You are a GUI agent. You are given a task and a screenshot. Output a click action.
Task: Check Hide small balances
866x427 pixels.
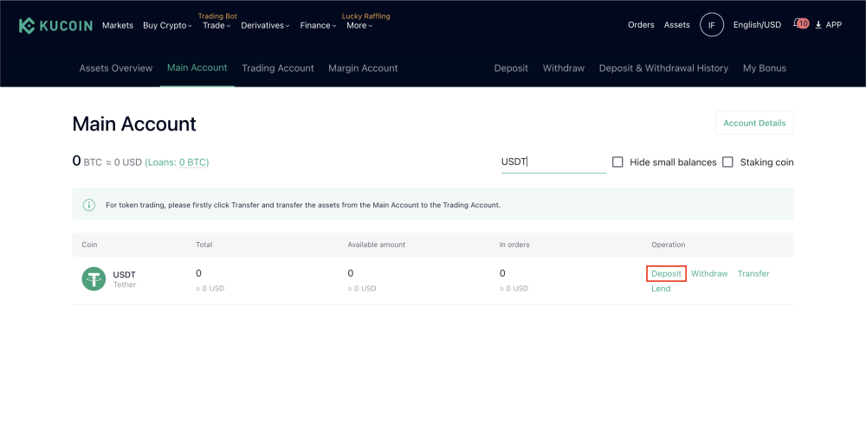coord(617,162)
